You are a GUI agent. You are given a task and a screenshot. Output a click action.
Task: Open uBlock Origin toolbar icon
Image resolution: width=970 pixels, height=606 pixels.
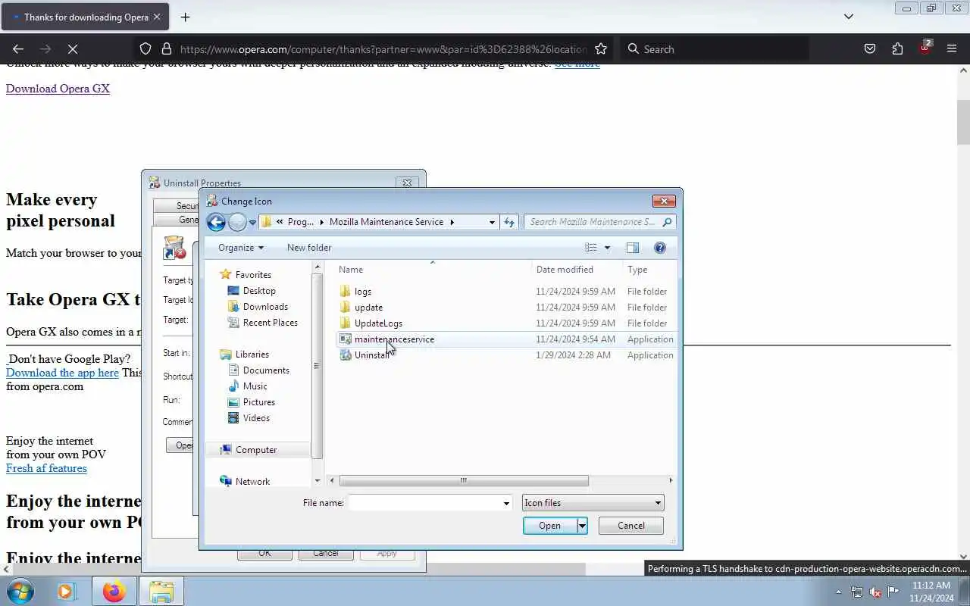pos(925,48)
